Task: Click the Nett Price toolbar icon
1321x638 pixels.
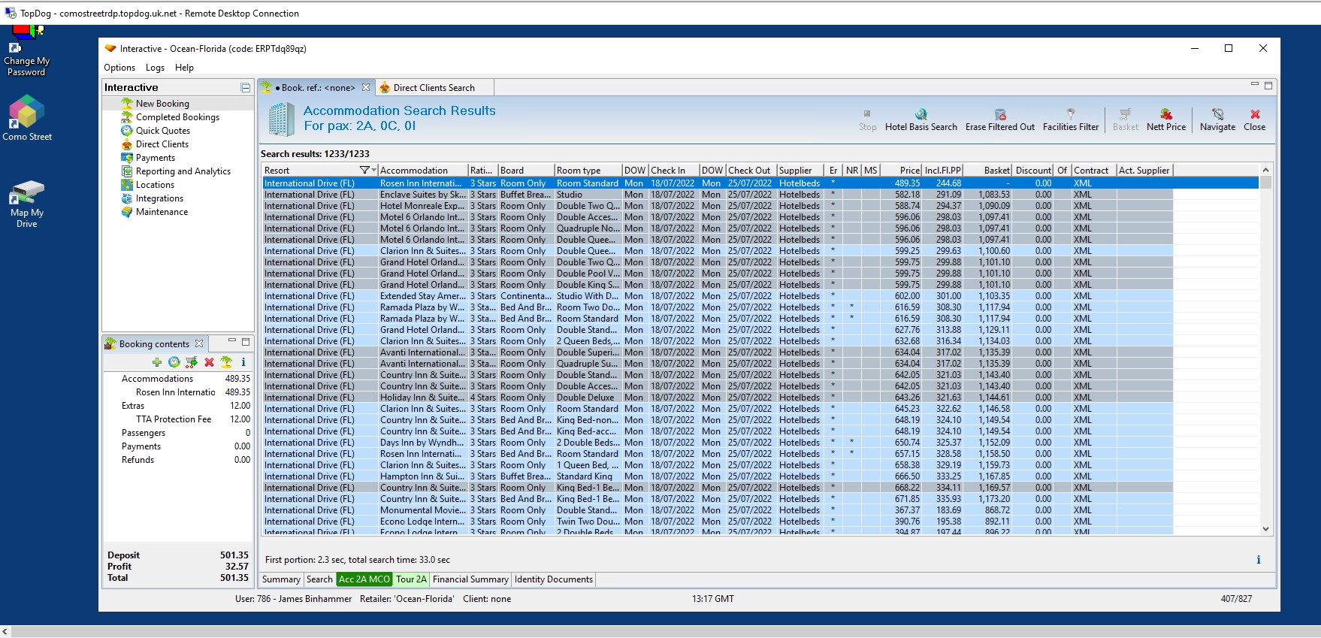Action: (1165, 114)
